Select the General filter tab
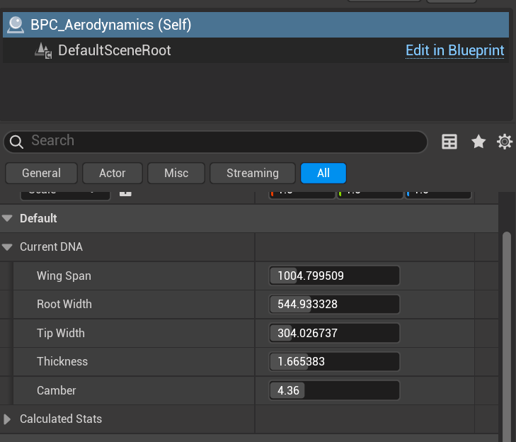This screenshot has height=442, width=516. pos(41,173)
